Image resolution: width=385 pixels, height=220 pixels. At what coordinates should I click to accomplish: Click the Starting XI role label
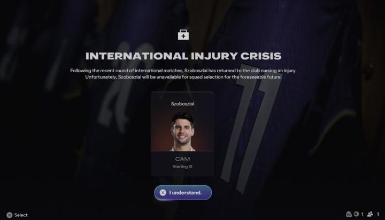[x=182, y=166]
